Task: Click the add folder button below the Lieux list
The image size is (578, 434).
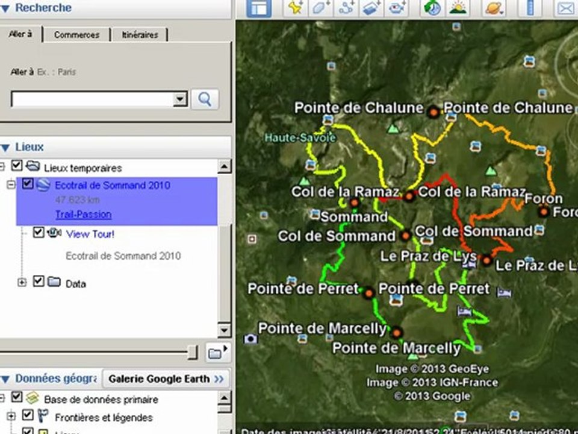Action: (x=217, y=353)
